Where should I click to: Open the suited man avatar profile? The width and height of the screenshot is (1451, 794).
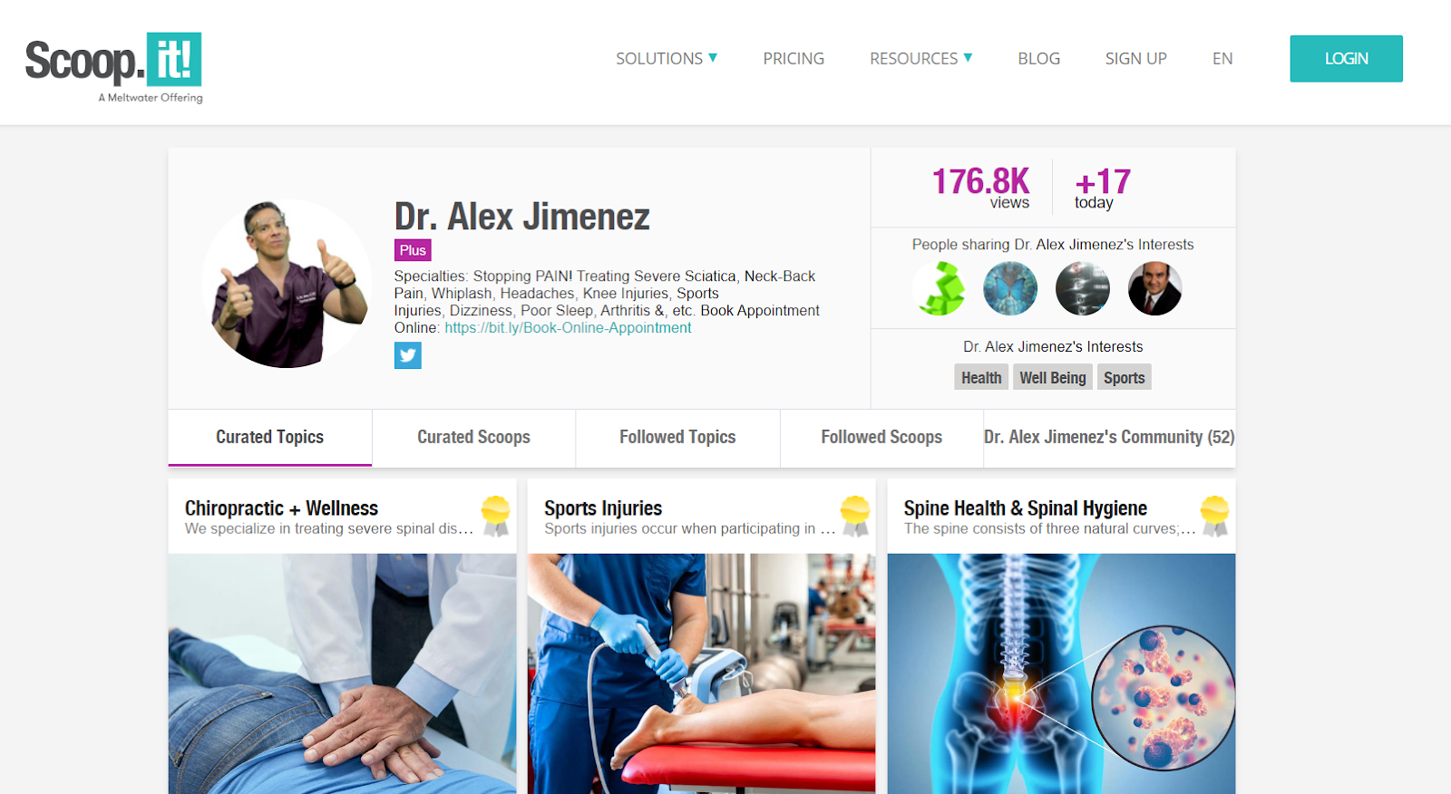tap(1155, 288)
